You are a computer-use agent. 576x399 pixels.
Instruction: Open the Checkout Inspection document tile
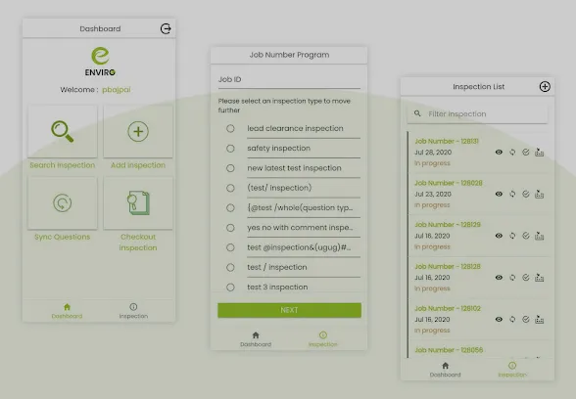coord(138,202)
